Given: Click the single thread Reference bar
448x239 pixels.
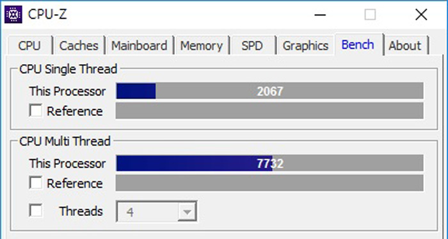Looking at the screenshot, I should pyautogui.click(x=269, y=111).
